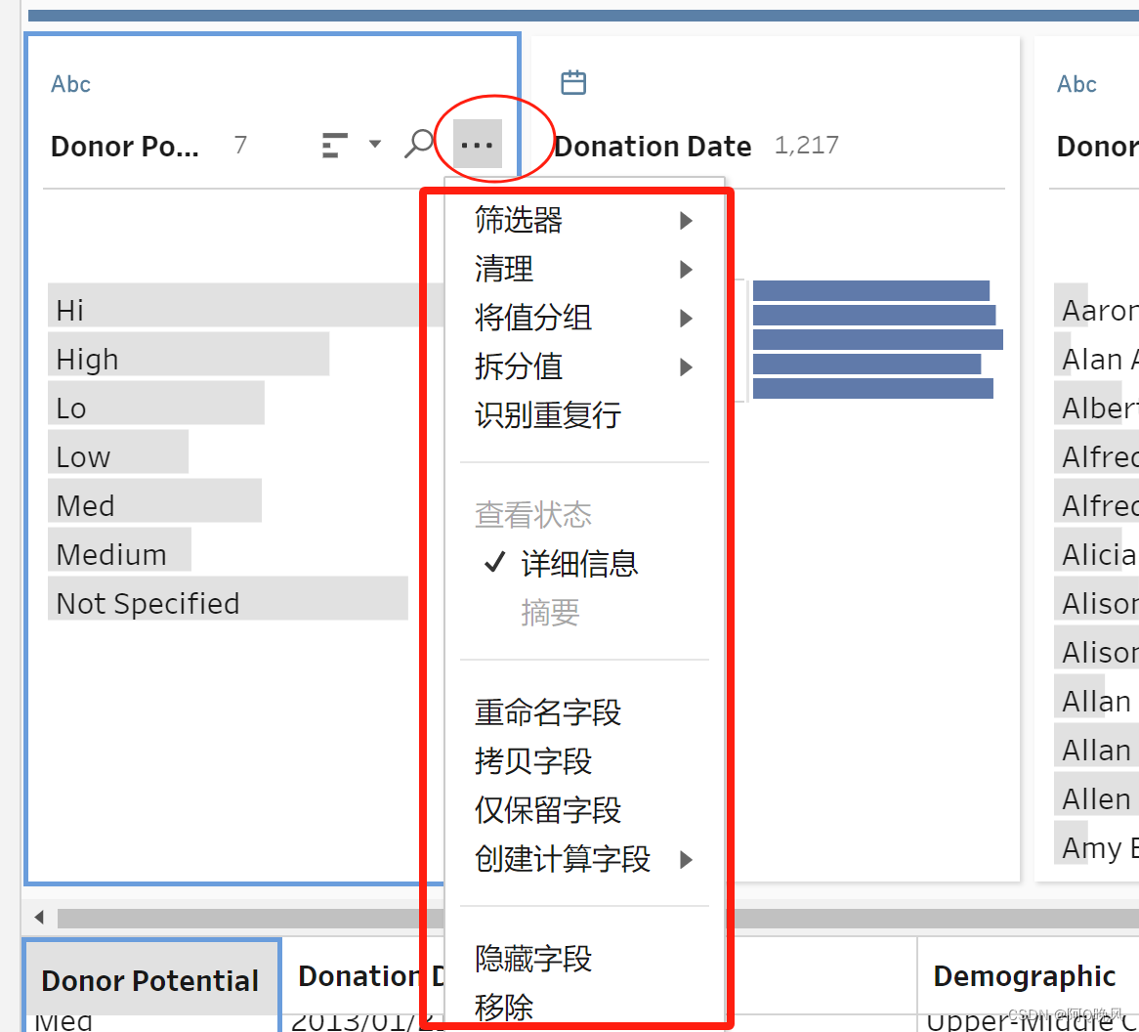Expand arrow next to 创建计算字段
Screen dimensions: 1139x1032
coord(686,860)
